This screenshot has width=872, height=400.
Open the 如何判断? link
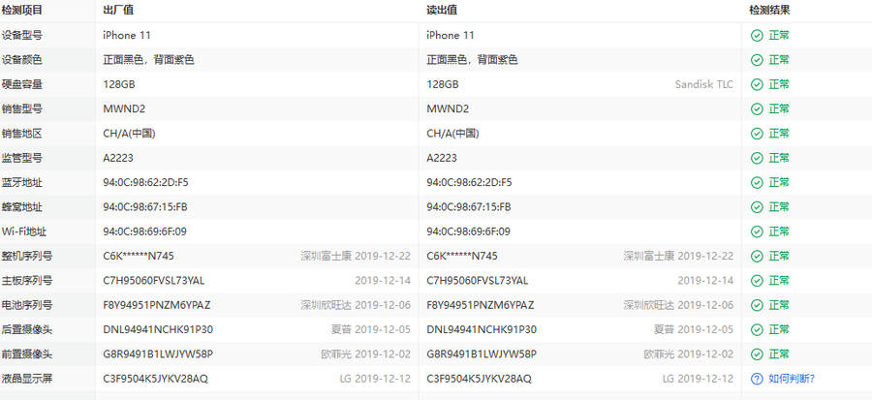tap(792, 379)
